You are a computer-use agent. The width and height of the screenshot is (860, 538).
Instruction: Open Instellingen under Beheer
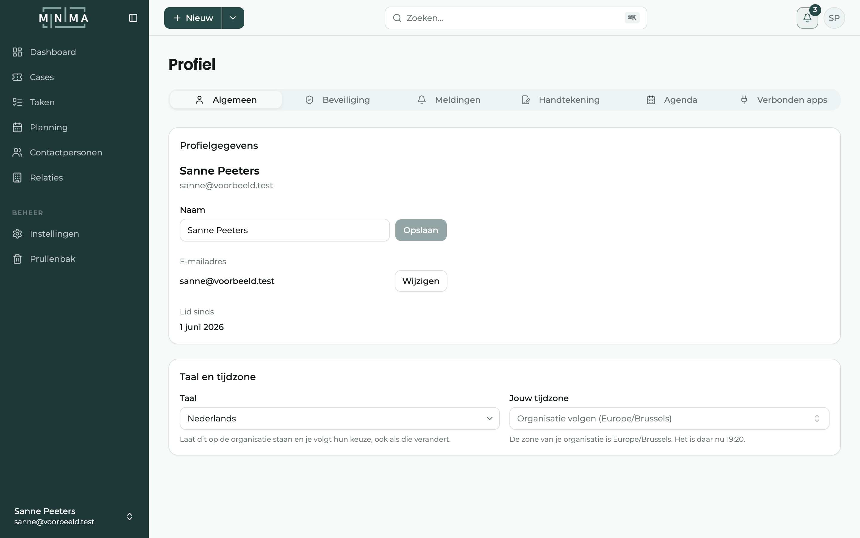tap(74, 234)
